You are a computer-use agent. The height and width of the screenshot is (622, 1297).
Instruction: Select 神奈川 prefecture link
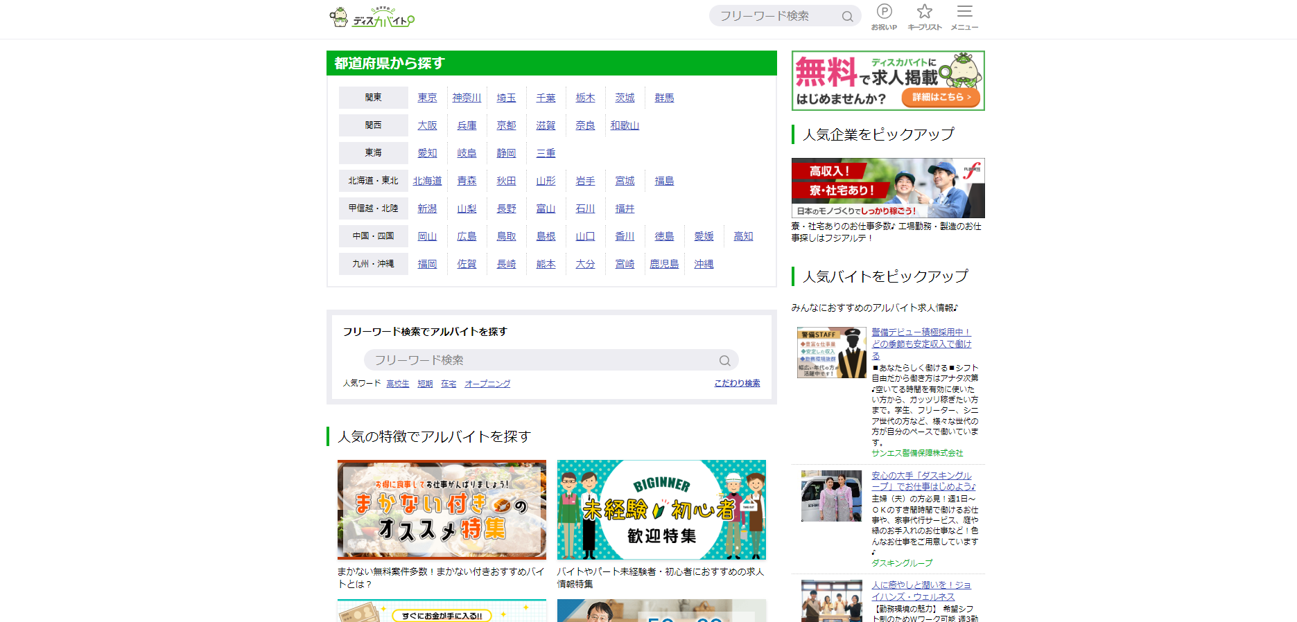point(467,98)
